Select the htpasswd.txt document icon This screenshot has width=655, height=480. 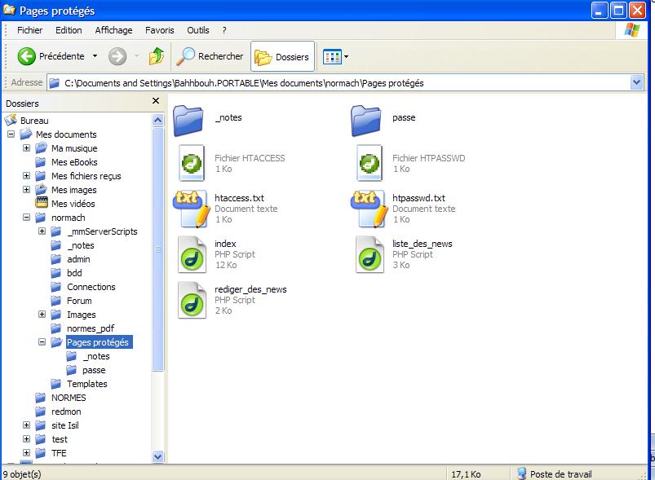tap(370, 209)
